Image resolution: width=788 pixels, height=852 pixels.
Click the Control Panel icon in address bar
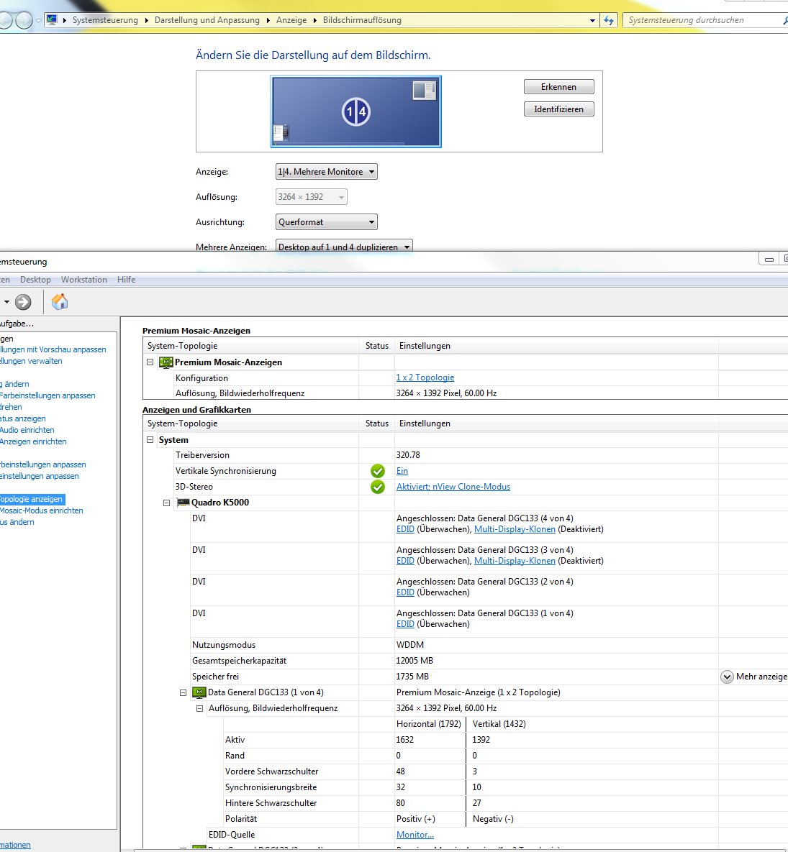tap(53, 20)
